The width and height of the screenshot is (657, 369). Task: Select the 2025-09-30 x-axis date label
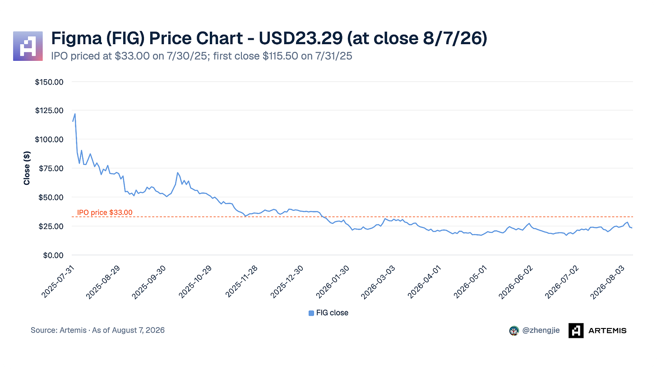(x=149, y=281)
